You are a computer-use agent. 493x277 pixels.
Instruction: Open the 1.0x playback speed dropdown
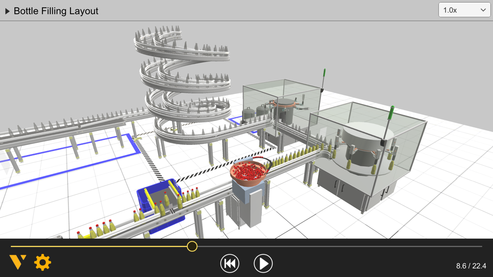pyautogui.click(x=464, y=10)
